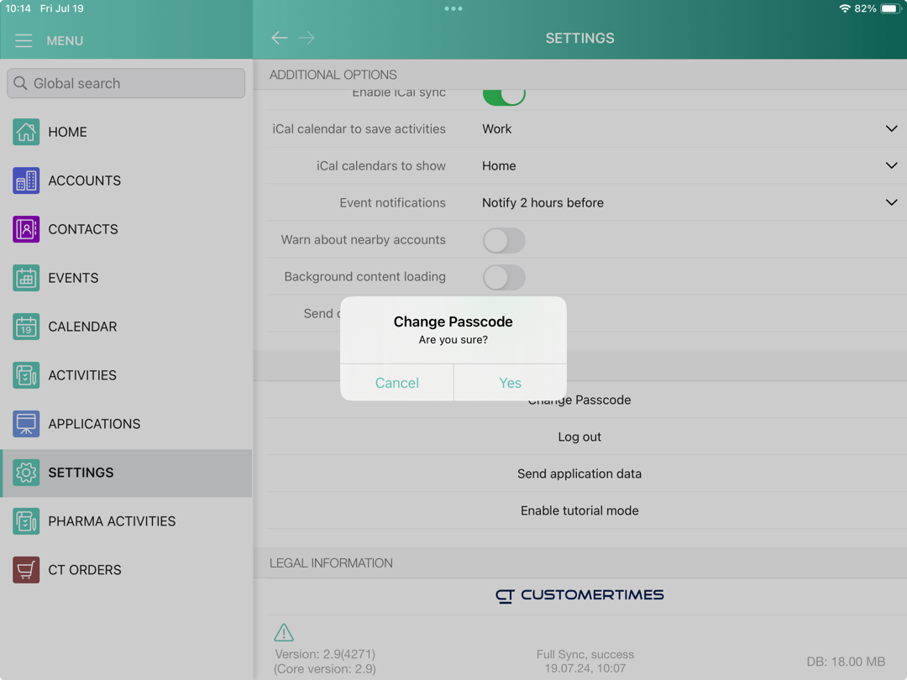Click the warning triangle icon
The image size is (907, 680).
pos(284,632)
